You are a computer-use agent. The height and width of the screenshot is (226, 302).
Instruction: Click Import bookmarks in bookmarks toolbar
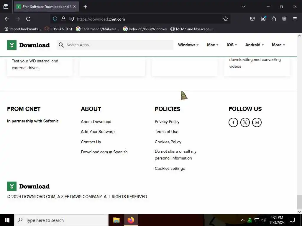click(x=22, y=29)
